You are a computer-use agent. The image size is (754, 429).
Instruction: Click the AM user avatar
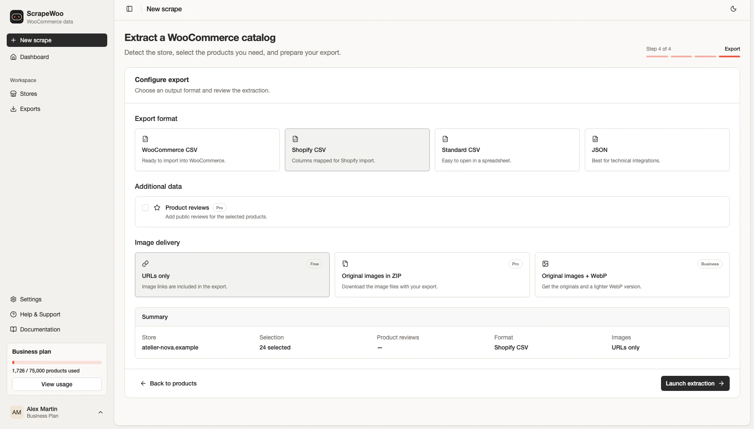[17, 412]
